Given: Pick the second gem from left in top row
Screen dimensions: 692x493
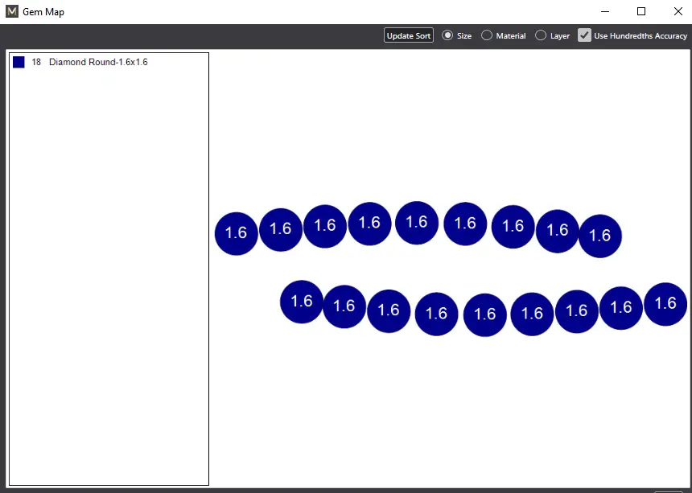Looking at the screenshot, I should coord(280,229).
